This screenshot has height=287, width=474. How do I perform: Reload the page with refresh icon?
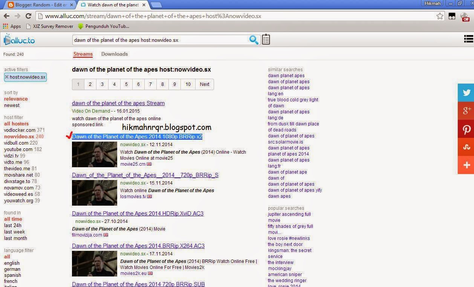[28, 16]
